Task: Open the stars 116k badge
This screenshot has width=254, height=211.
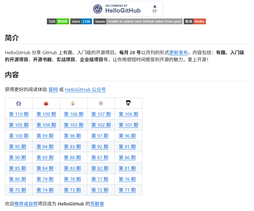Action: (81, 21)
